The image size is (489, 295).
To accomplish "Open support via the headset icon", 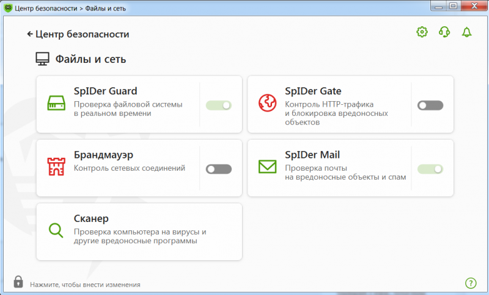I will point(444,32).
